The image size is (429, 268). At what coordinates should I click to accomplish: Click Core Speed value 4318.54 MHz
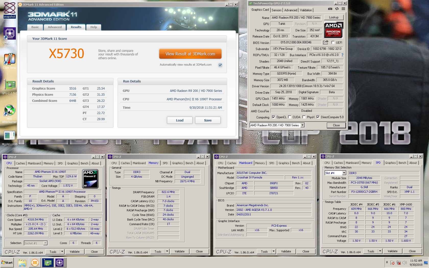(x=36, y=220)
